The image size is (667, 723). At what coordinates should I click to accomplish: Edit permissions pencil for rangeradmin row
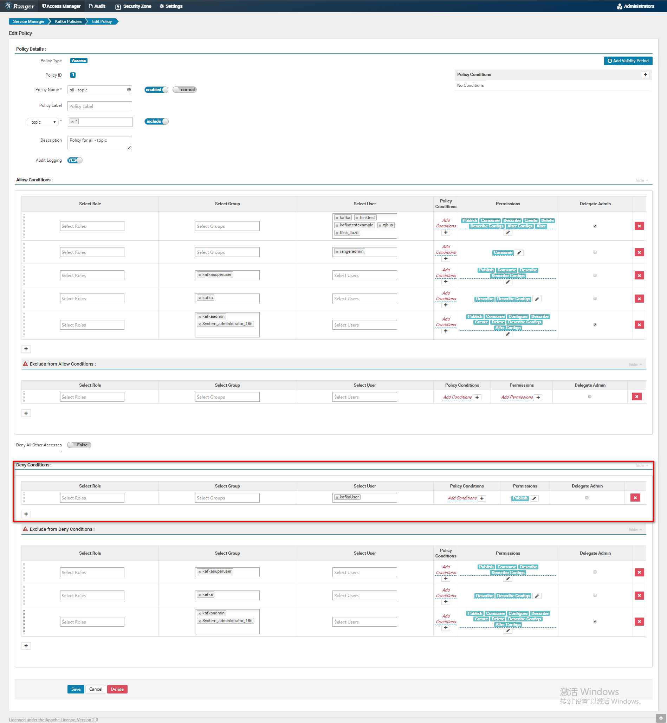coord(519,253)
